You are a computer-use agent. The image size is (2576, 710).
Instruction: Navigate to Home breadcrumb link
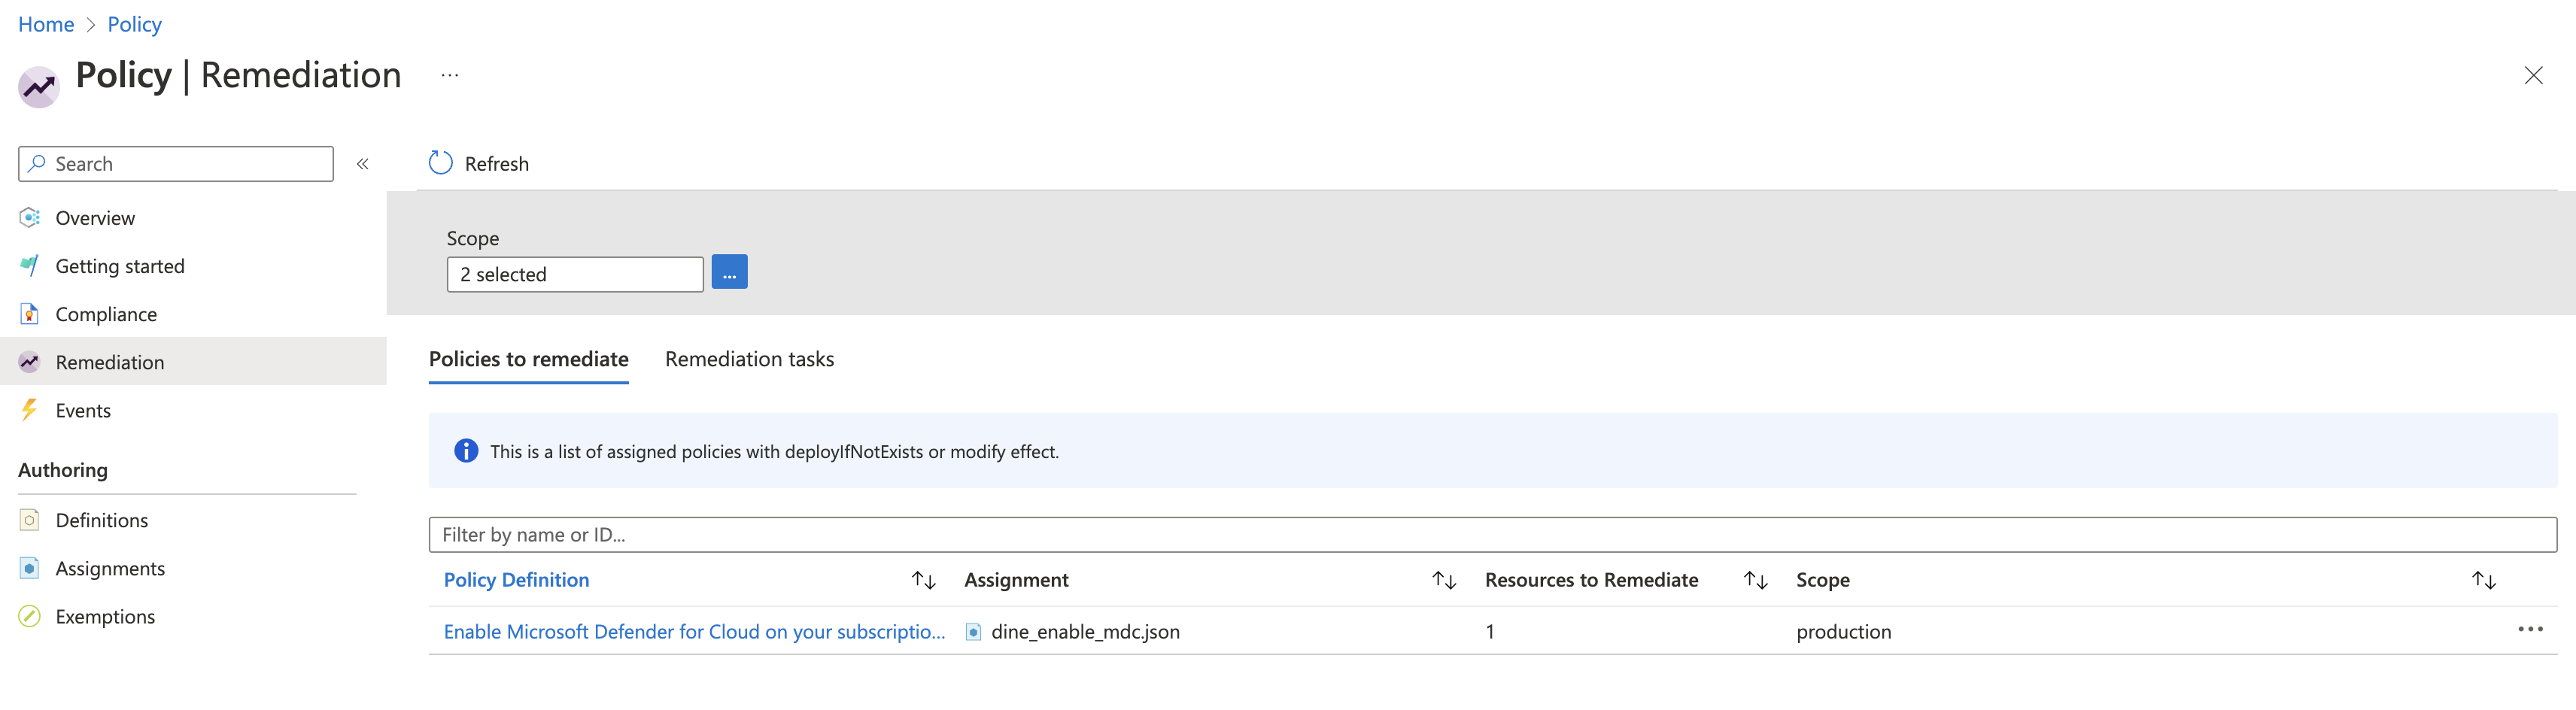pos(46,24)
